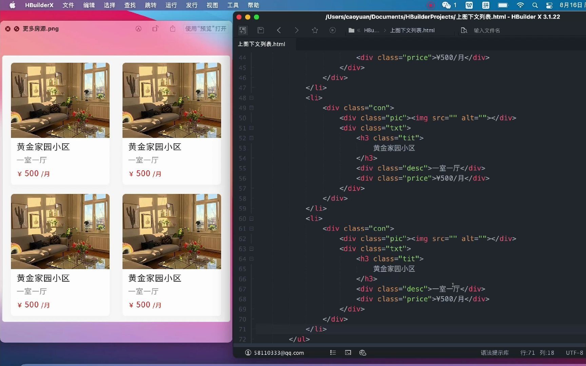This screenshot has width=586, height=366.
Task: Click the file search icon beside 输入文件名
Action: (464, 30)
